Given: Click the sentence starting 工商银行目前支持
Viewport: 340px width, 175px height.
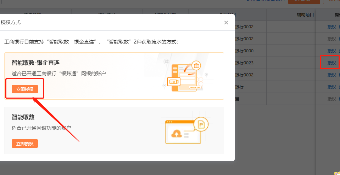Looking at the screenshot, I should [x=91, y=42].
